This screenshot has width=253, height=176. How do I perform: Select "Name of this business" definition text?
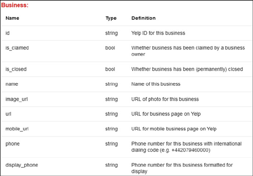point(156,84)
